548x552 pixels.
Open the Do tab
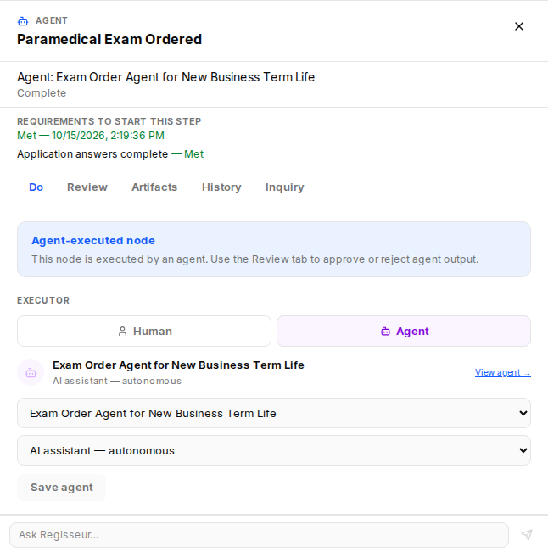click(x=36, y=187)
